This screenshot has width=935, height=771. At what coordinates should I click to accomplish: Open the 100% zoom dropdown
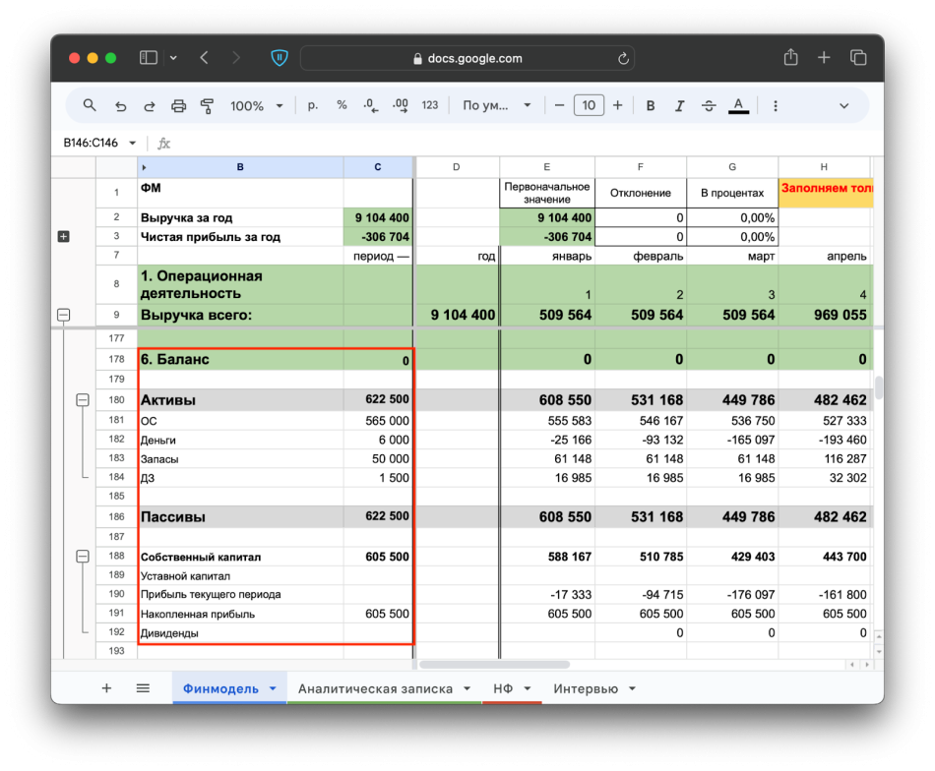pos(256,105)
